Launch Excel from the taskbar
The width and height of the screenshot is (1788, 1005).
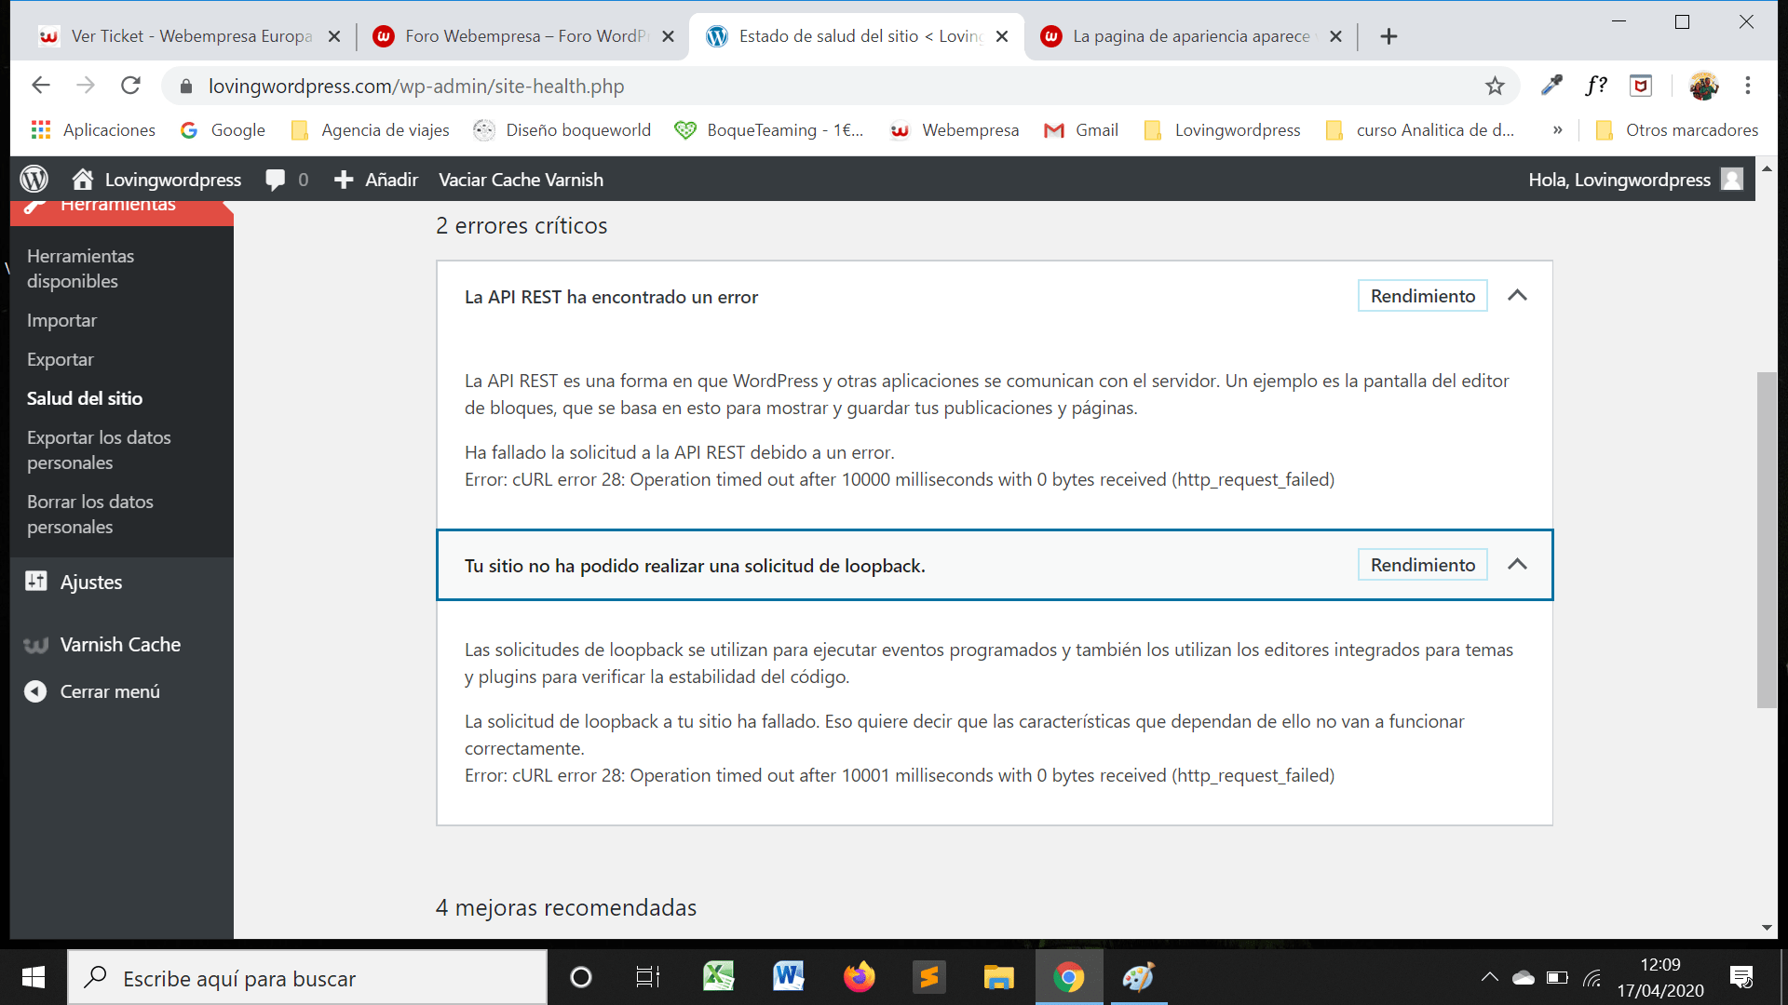pos(719,977)
